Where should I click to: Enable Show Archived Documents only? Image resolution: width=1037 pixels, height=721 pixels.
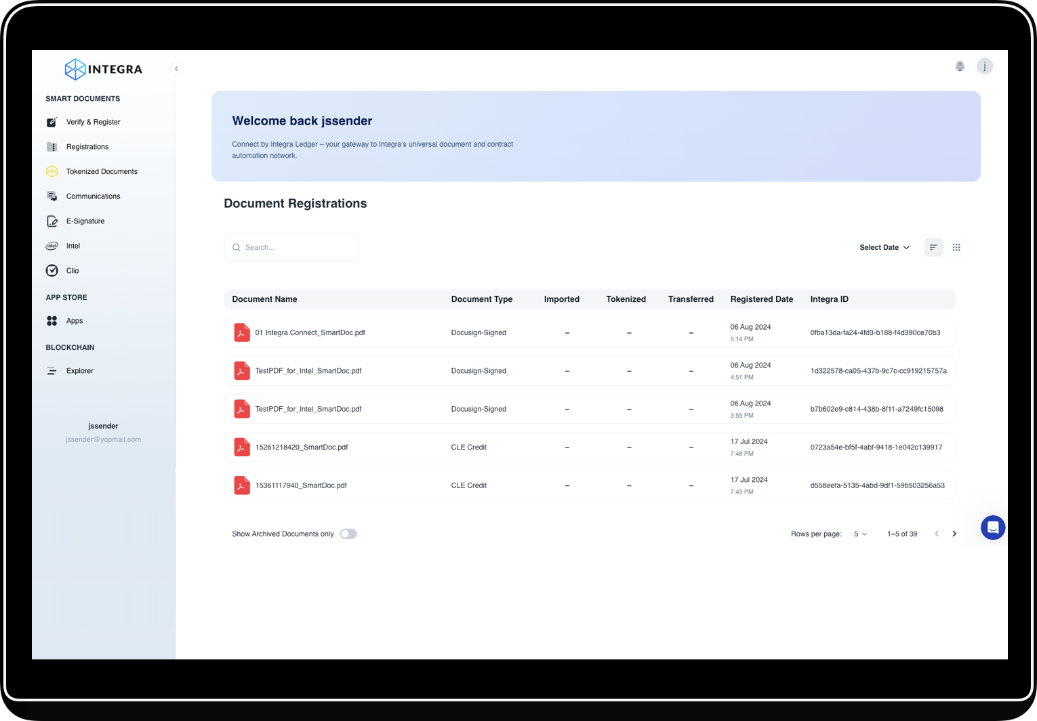coord(348,533)
